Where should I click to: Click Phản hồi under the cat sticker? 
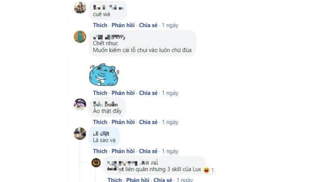click(x=123, y=93)
